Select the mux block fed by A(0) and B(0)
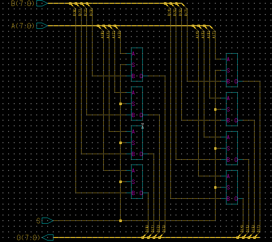The width and height of the screenshot is (272, 242). click(x=137, y=181)
